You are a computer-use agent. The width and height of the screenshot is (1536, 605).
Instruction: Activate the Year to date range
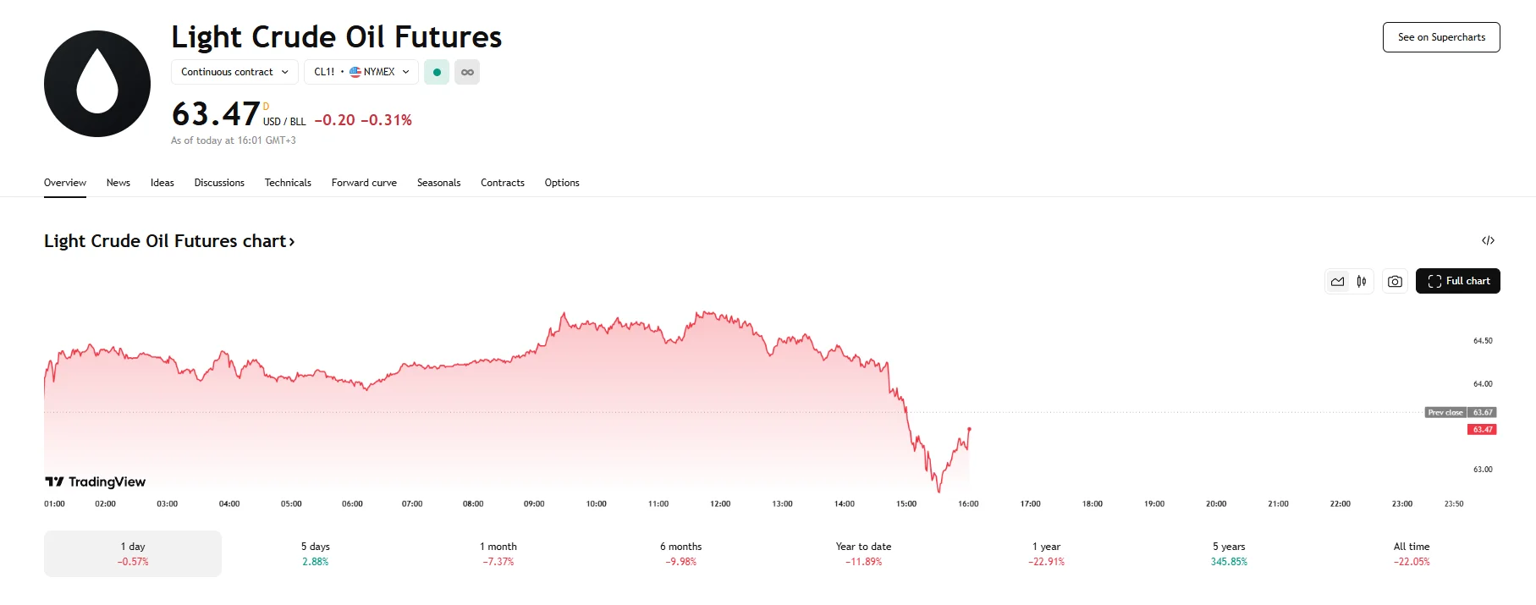862,553
